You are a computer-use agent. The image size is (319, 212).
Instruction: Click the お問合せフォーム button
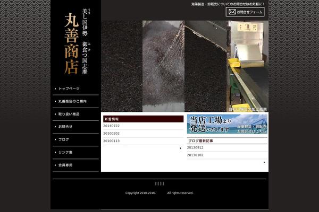coord(245,12)
